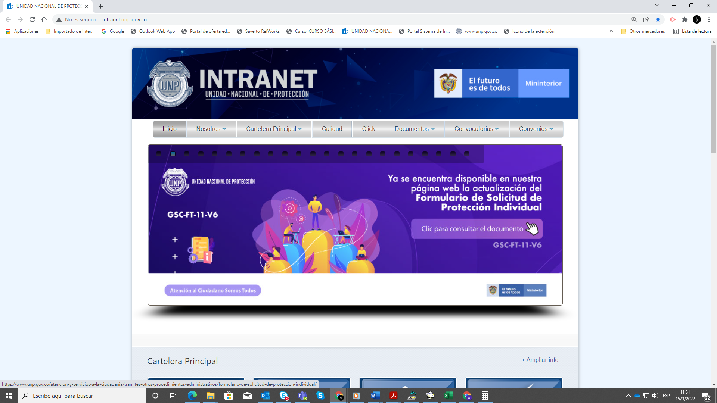Expand the Cartelera Principal dropdown
The width and height of the screenshot is (717, 403).
coord(274,129)
